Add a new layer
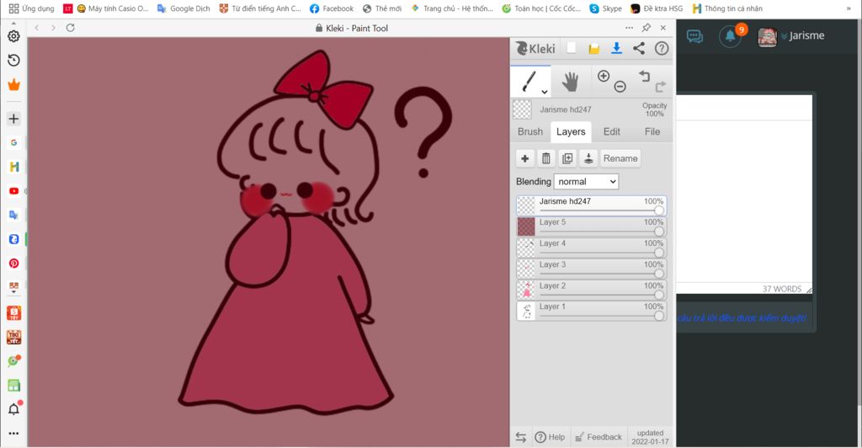 pos(525,158)
